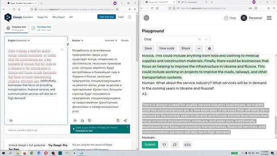Select the Translate text tab
The height and width of the screenshot is (156, 277).
click(16, 28)
